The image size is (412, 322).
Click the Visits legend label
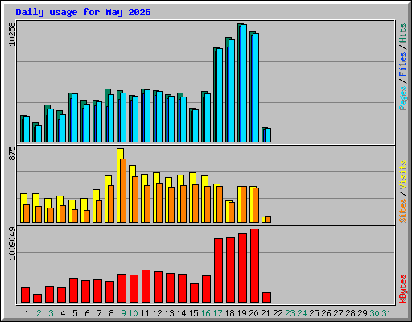pos(403,175)
